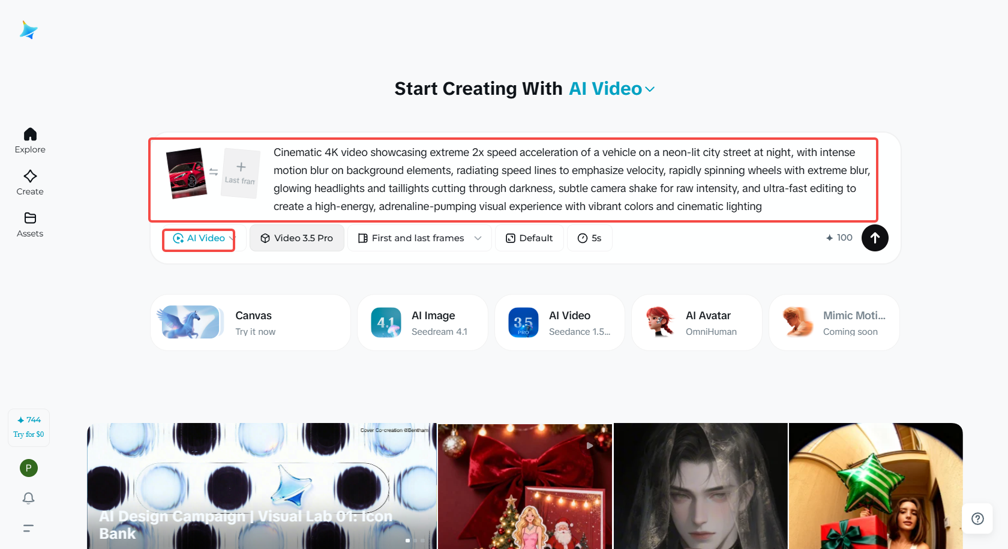
Task: Open the Mimic Motion coming soon card
Action: [834, 323]
